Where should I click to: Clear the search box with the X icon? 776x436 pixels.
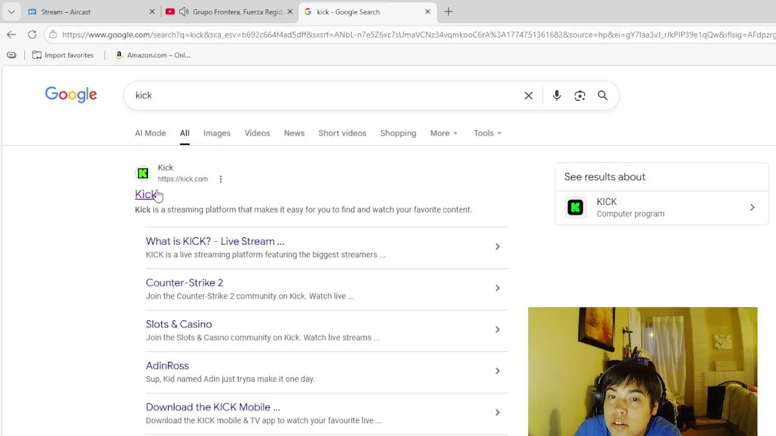[x=529, y=96]
